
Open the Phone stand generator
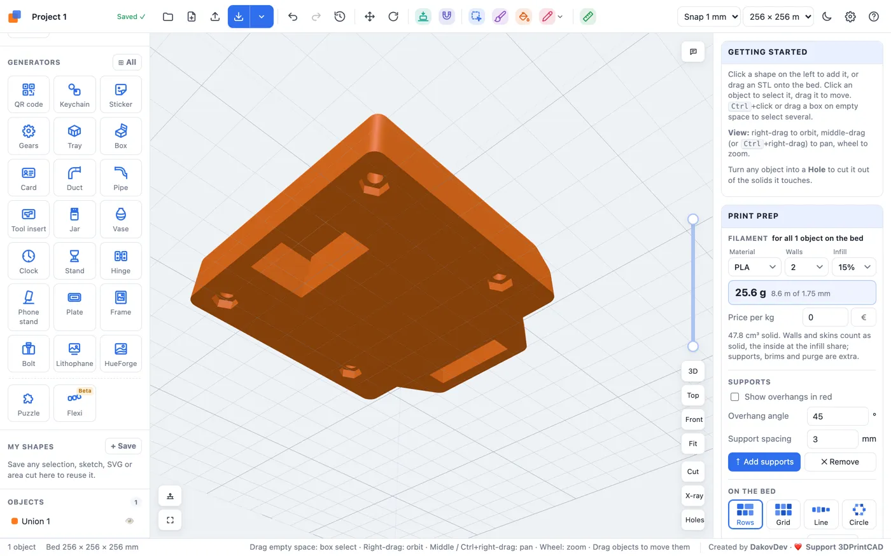29,307
